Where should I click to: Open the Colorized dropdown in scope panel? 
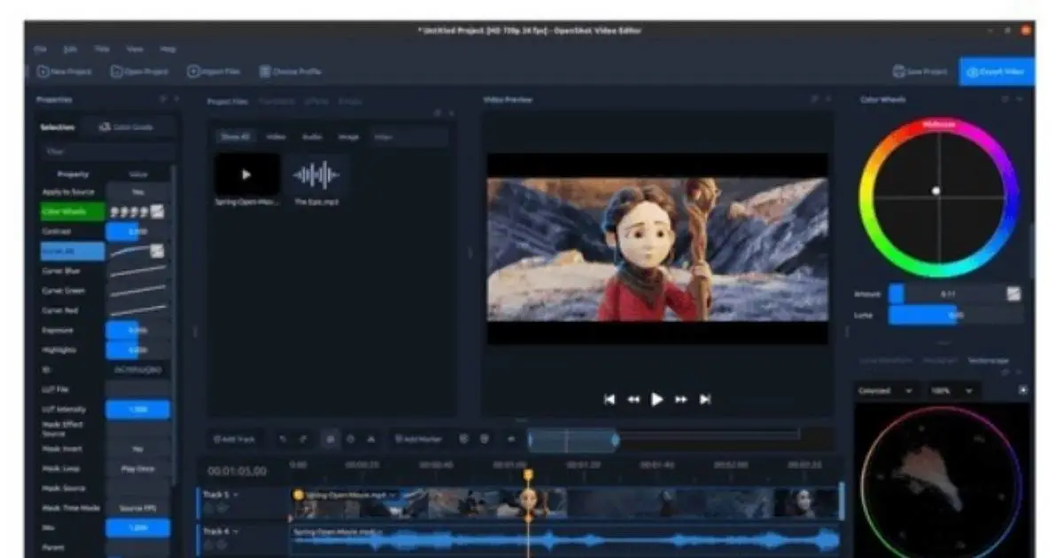point(885,391)
